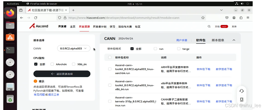Open the 用户手册 link
The image size is (262, 110).
point(182,40)
